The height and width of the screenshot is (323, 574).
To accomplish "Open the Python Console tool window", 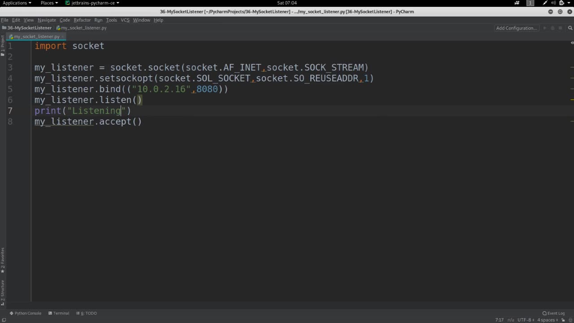I will [x=25, y=313].
